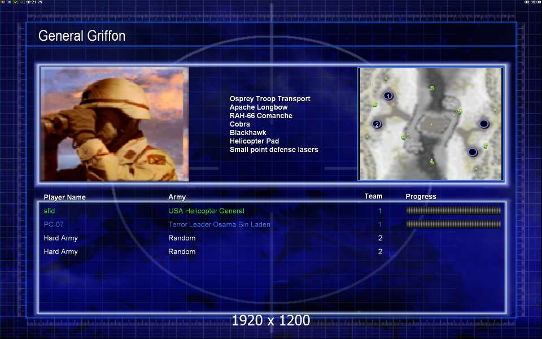Click start position marker 1 on minimap
542x339 pixels.
(x=388, y=96)
